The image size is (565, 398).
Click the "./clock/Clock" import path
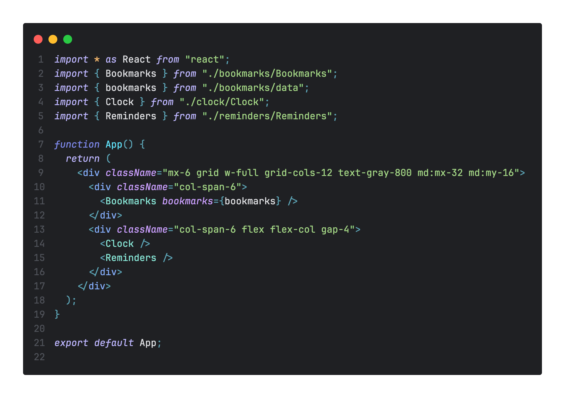pos(222,102)
